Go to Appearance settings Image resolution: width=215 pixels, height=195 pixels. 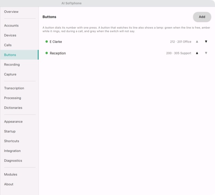(x=19, y=121)
